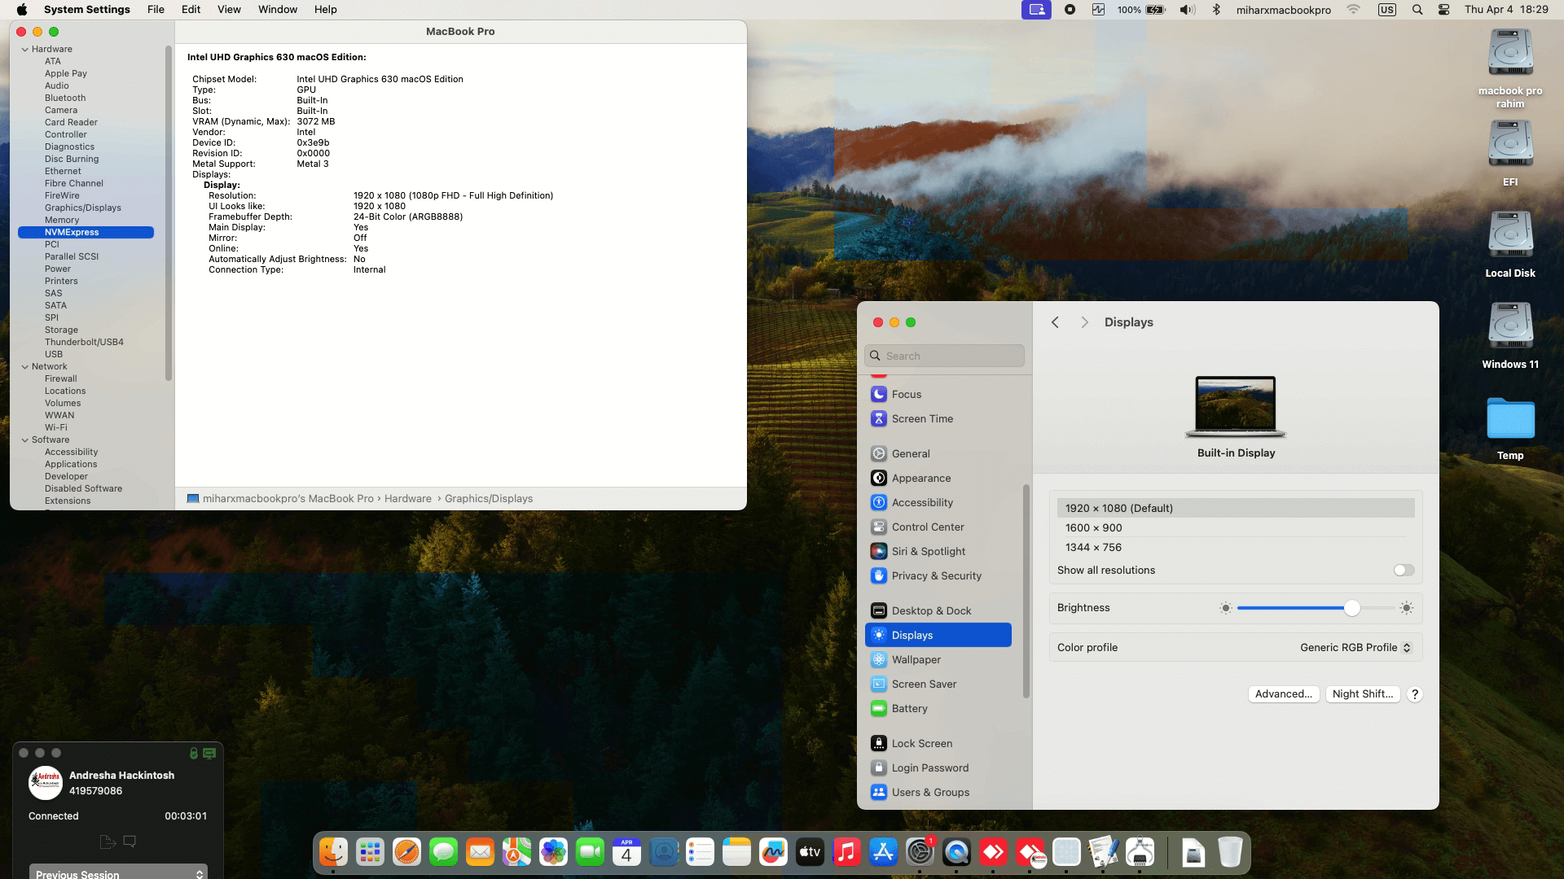Viewport: 1564px width, 879px height.
Task: Open the Color profile dropdown
Action: (x=1355, y=647)
